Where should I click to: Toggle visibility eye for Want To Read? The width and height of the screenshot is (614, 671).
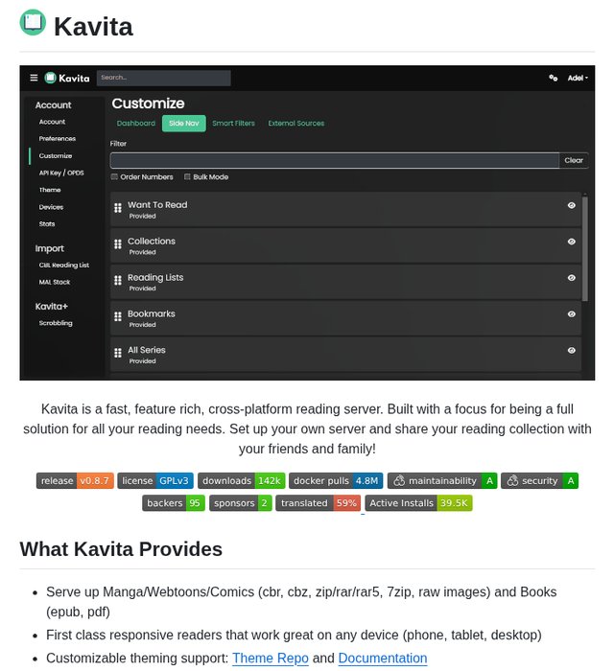point(572,205)
